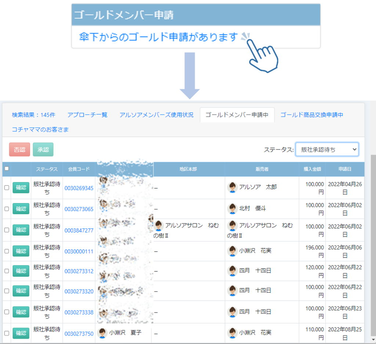
Task: Check the box for member 0030273750
Action: click(6, 333)
